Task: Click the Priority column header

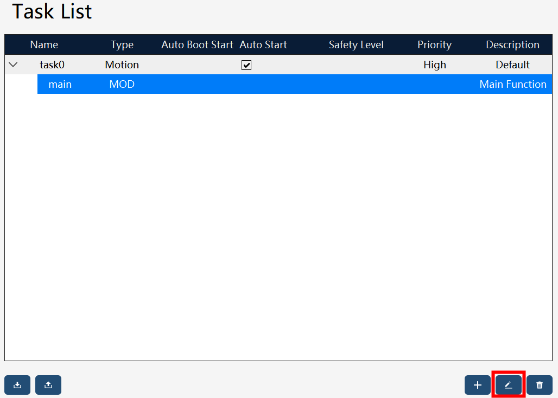Action: pyautogui.click(x=435, y=45)
